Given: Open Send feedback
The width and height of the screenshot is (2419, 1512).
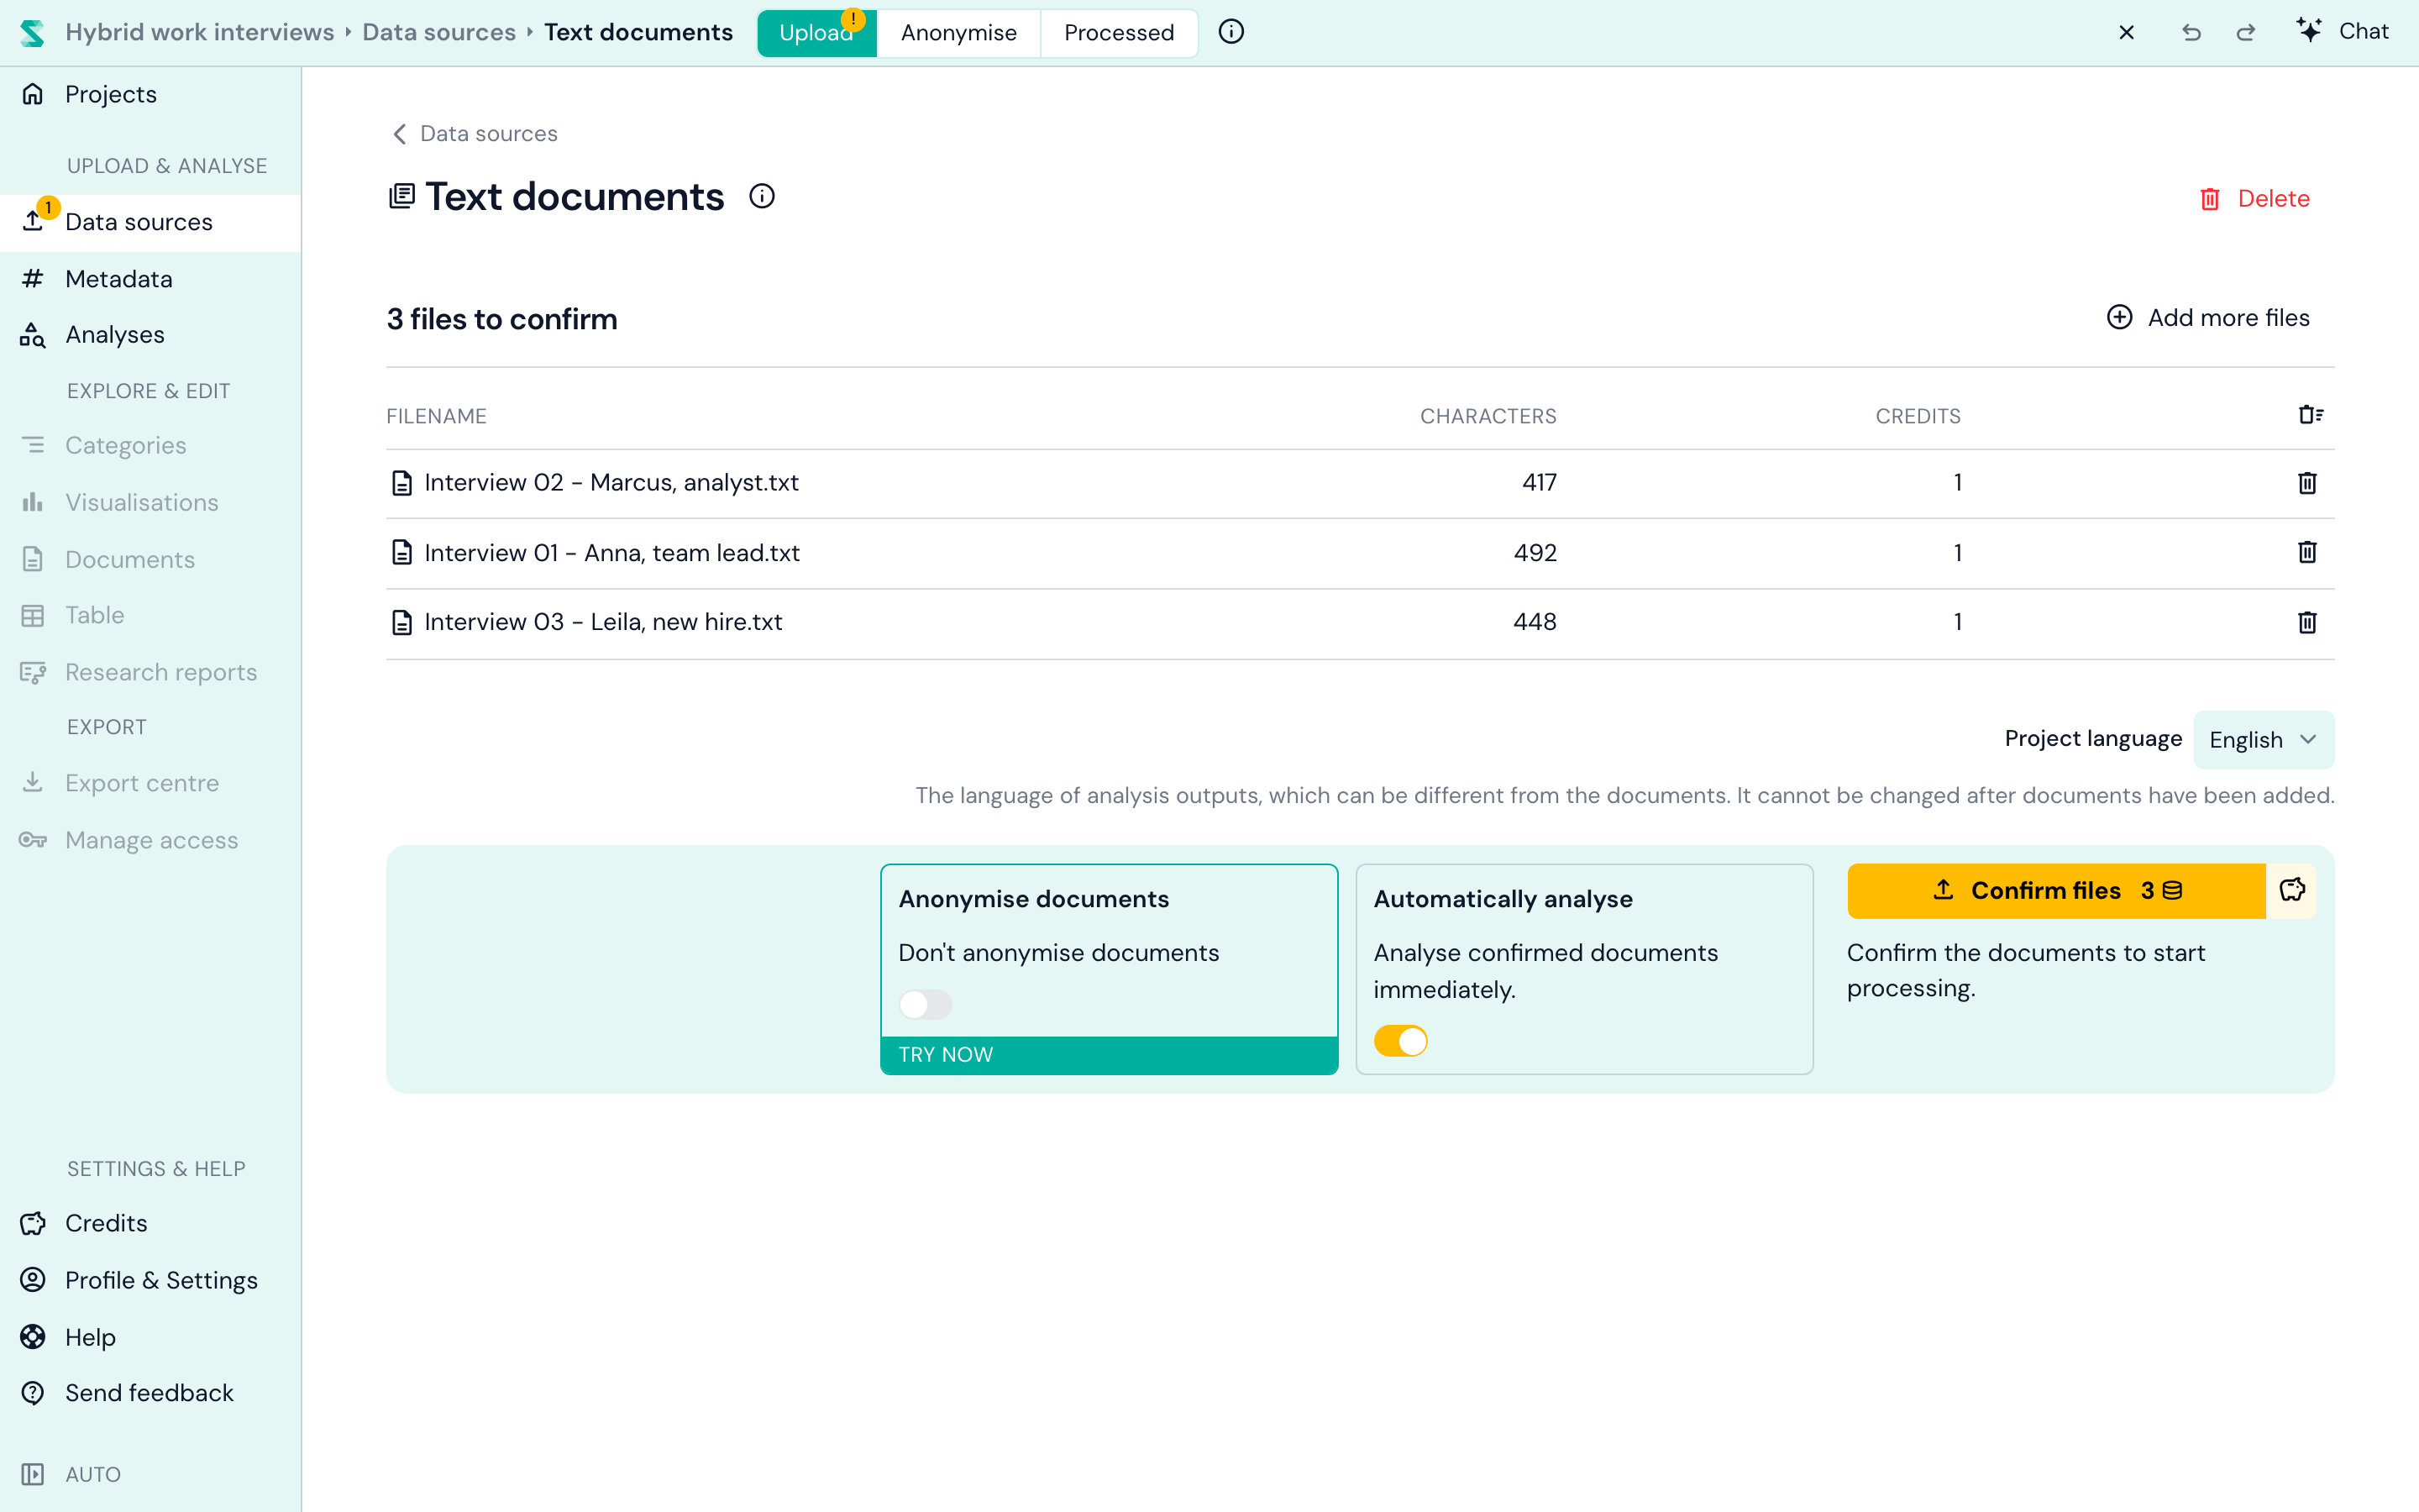Looking at the screenshot, I should tap(148, 1393).
